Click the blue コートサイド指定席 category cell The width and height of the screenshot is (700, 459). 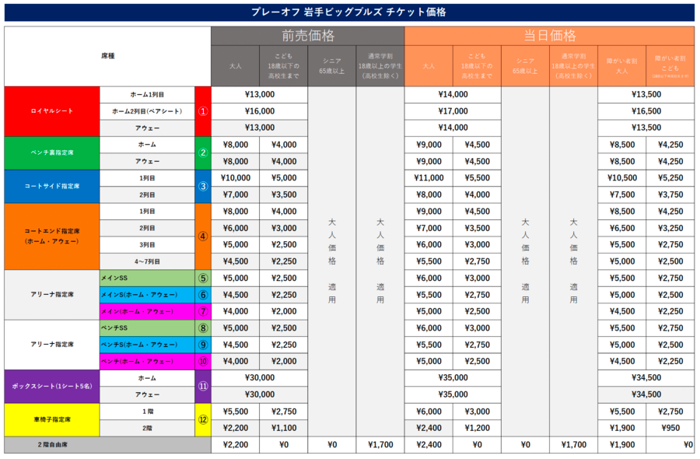[52, 187]
